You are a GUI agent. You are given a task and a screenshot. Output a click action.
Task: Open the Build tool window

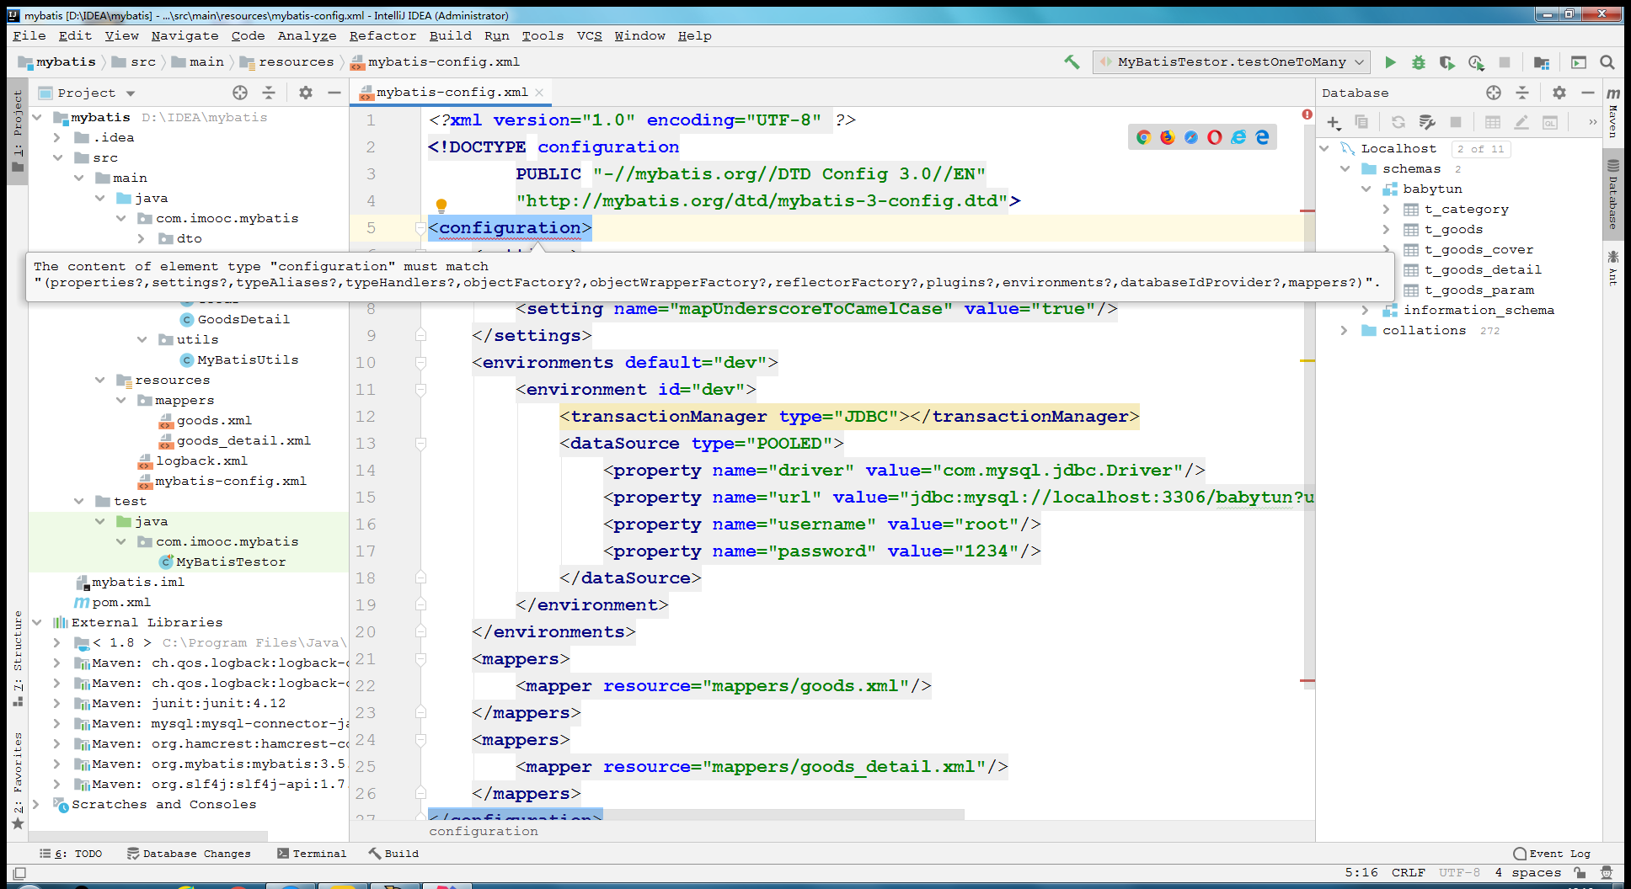click(x=393, y=854)
